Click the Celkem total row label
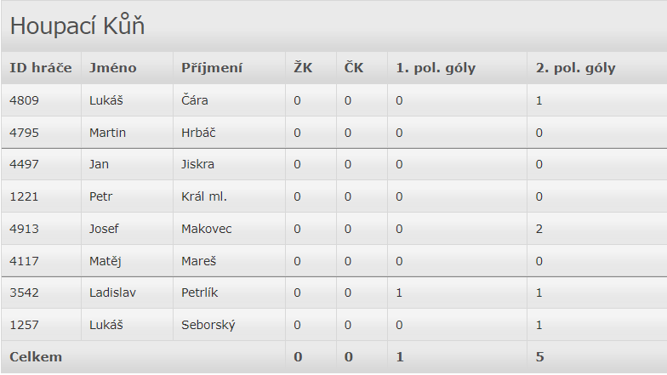The height and width of the screenshot is (375, 667). click(x=36, y=357)
